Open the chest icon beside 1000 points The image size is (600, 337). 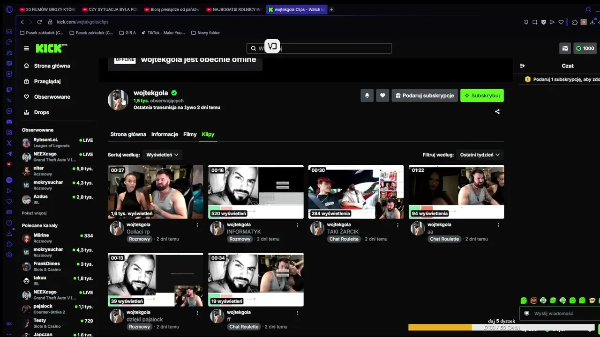[565, 48]
